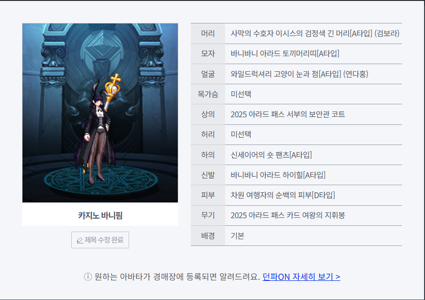Select the 배경 row value 기본
The height and width of the screenshot is (300, 425).
click(238, 235)
